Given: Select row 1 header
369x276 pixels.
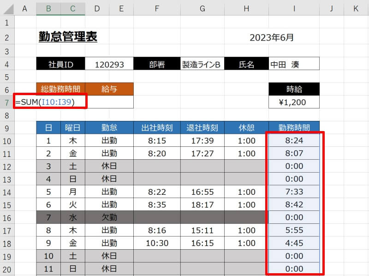Looking at the screenshot, I should click(x=7, y=23).
